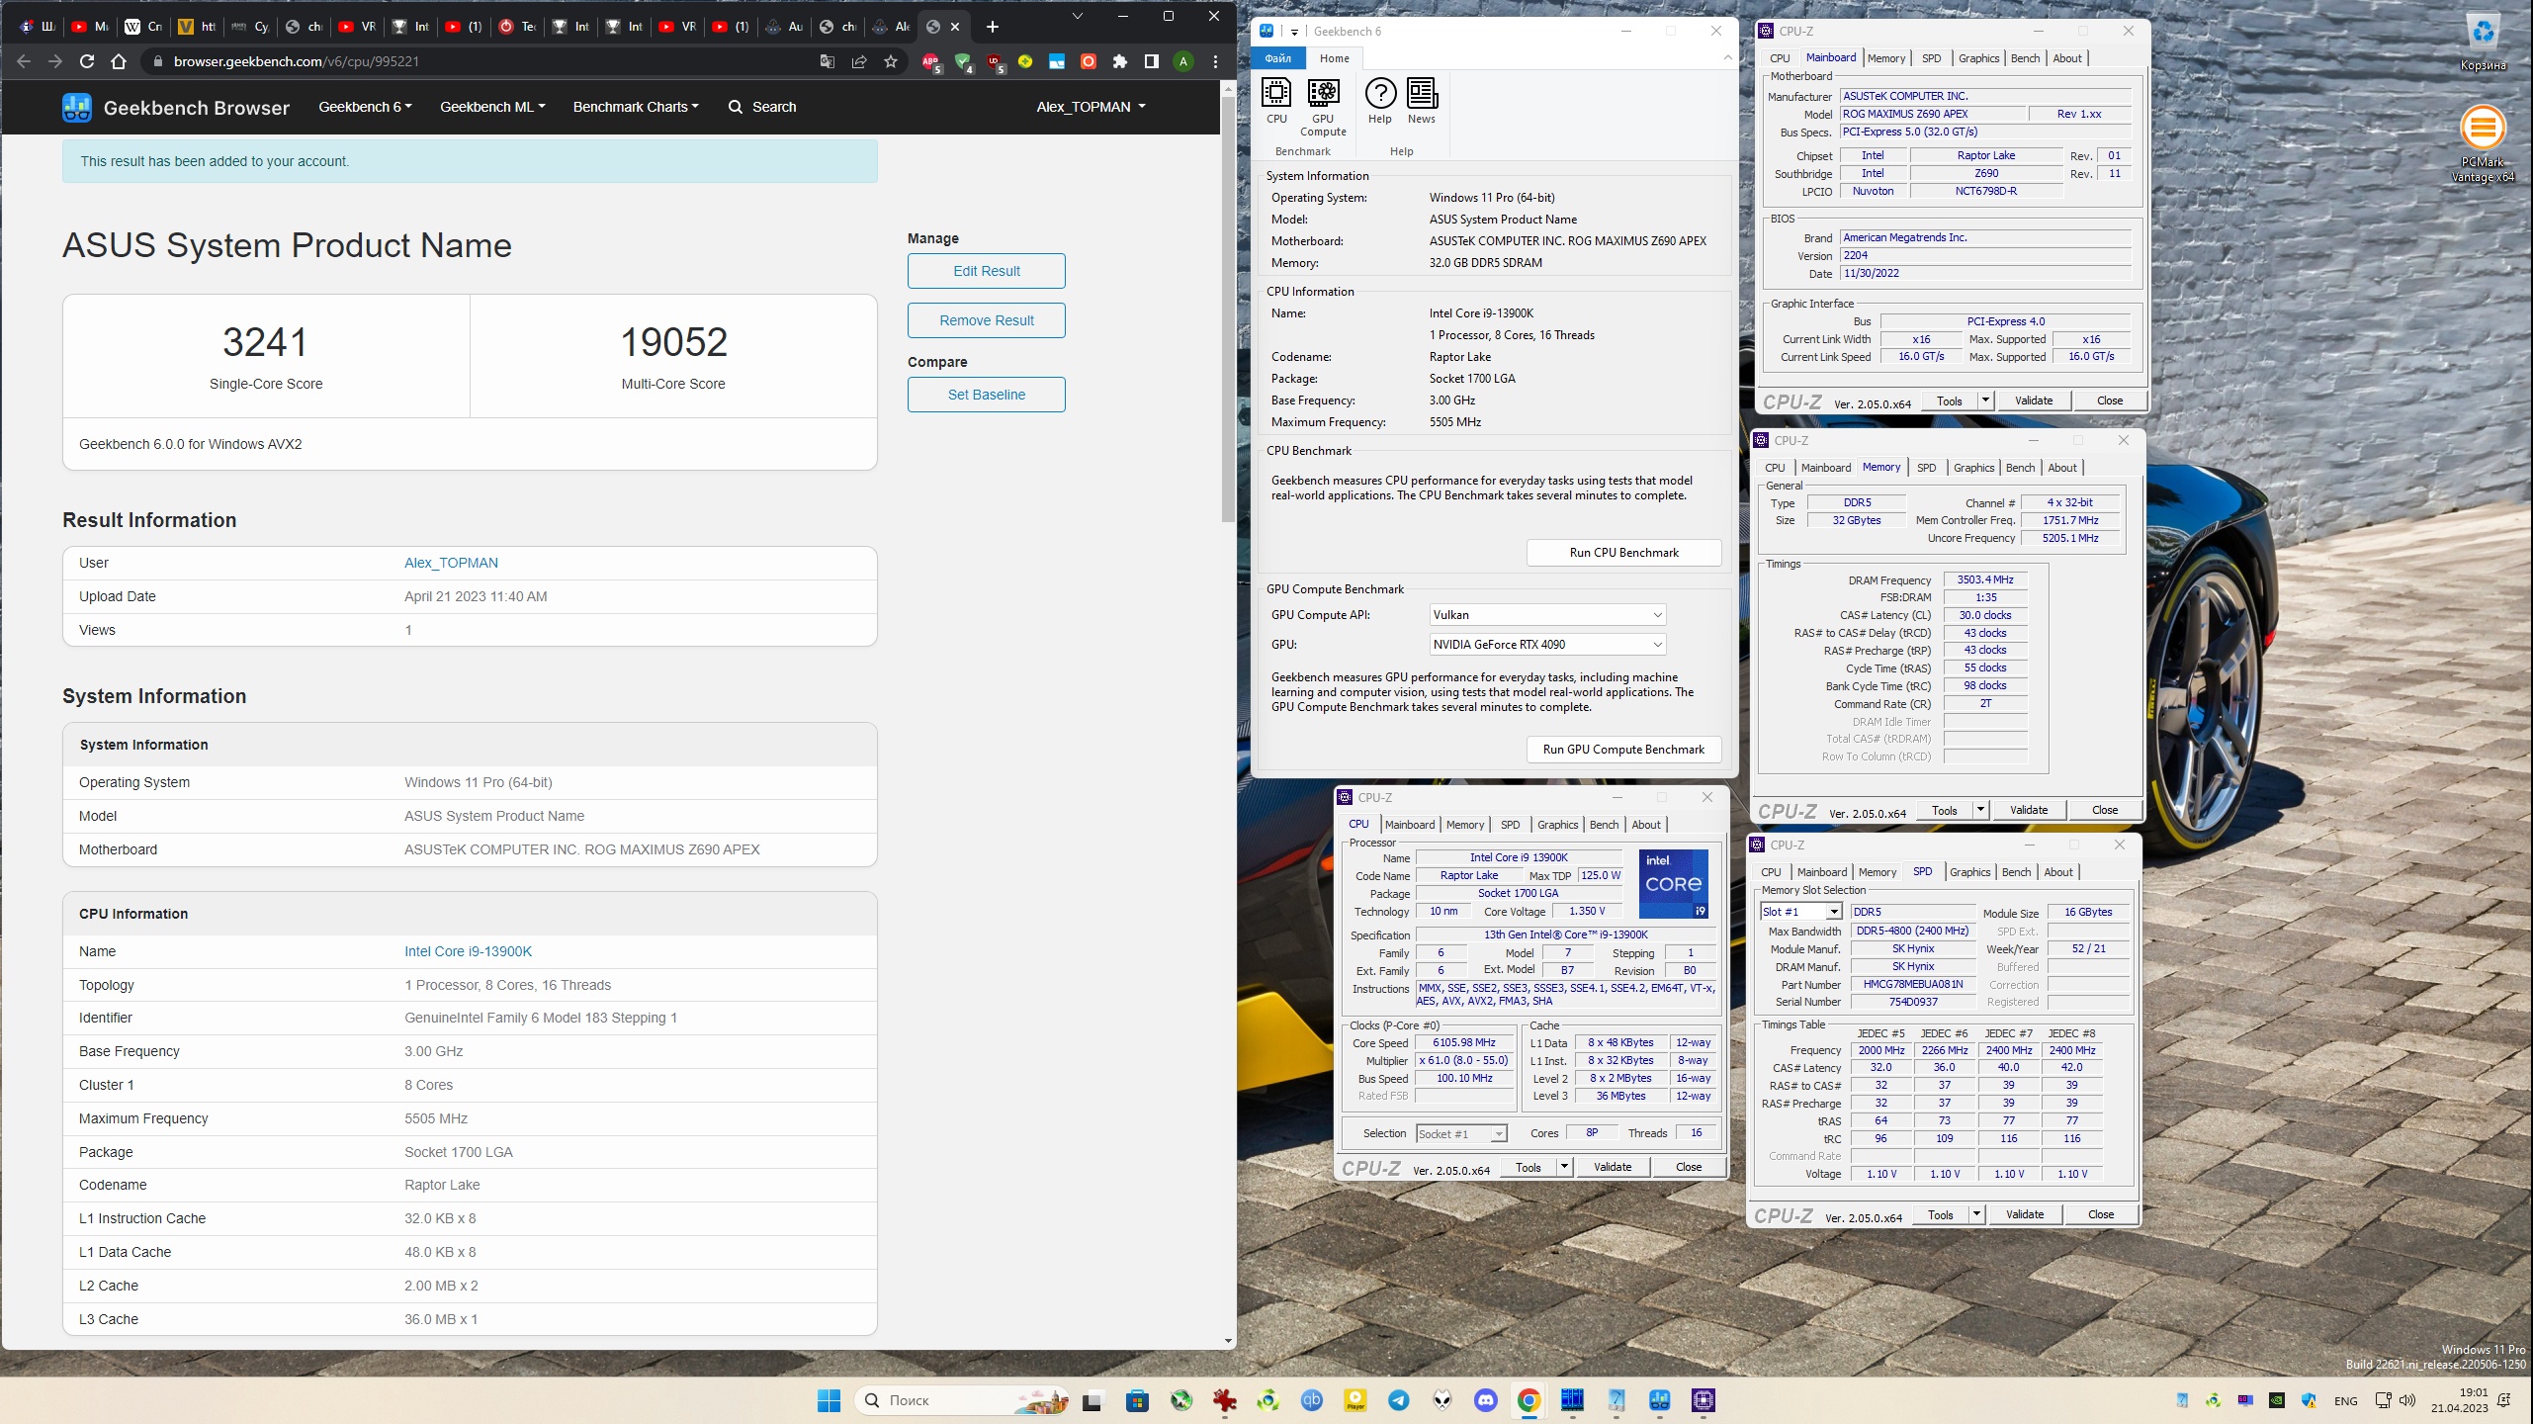Open the uBlock Origin extension icon
2533x1424 pixels.
tap(994, 61)
